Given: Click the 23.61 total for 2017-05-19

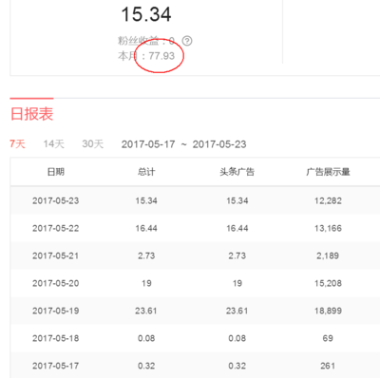Looking at the screenshot, I should click(146, 311).
